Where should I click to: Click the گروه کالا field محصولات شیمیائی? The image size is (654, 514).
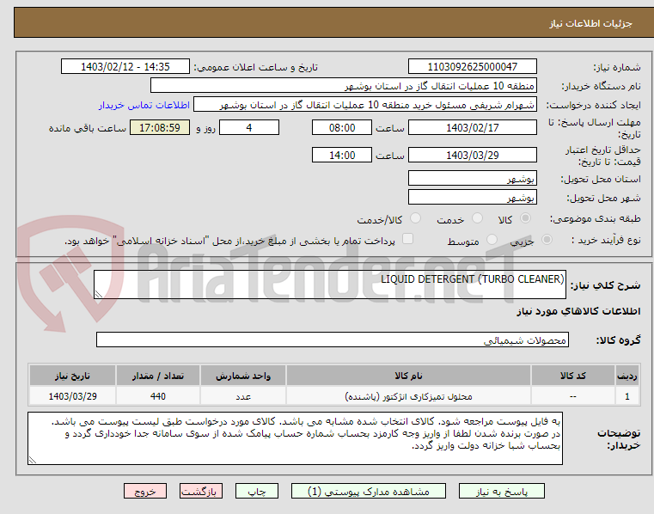click(333, 340)
